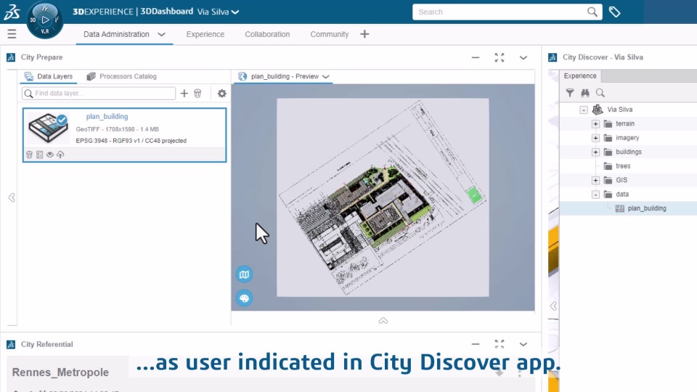This screenshot has height=392, width=697.
Task: Click the City Discover app icon
Action: pos(553,57)
